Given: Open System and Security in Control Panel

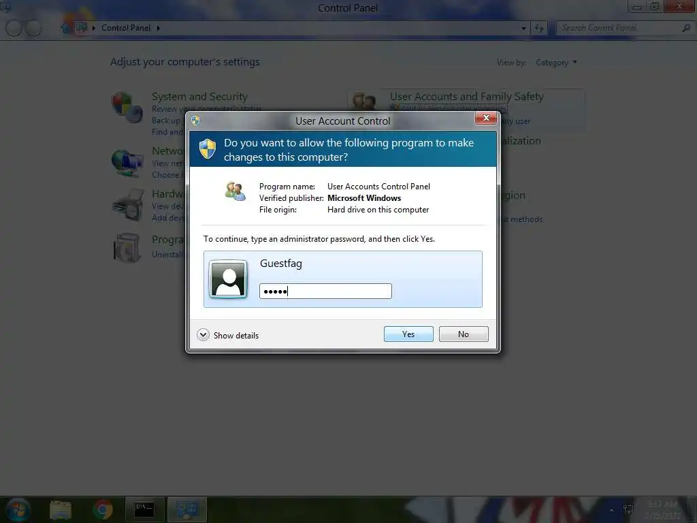Looking at the screenshot, I should (x=199, y=97).
